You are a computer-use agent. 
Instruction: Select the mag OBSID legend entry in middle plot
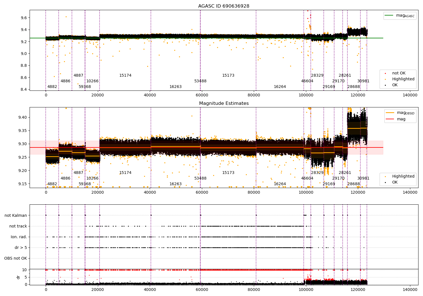(x=399, y=113)
